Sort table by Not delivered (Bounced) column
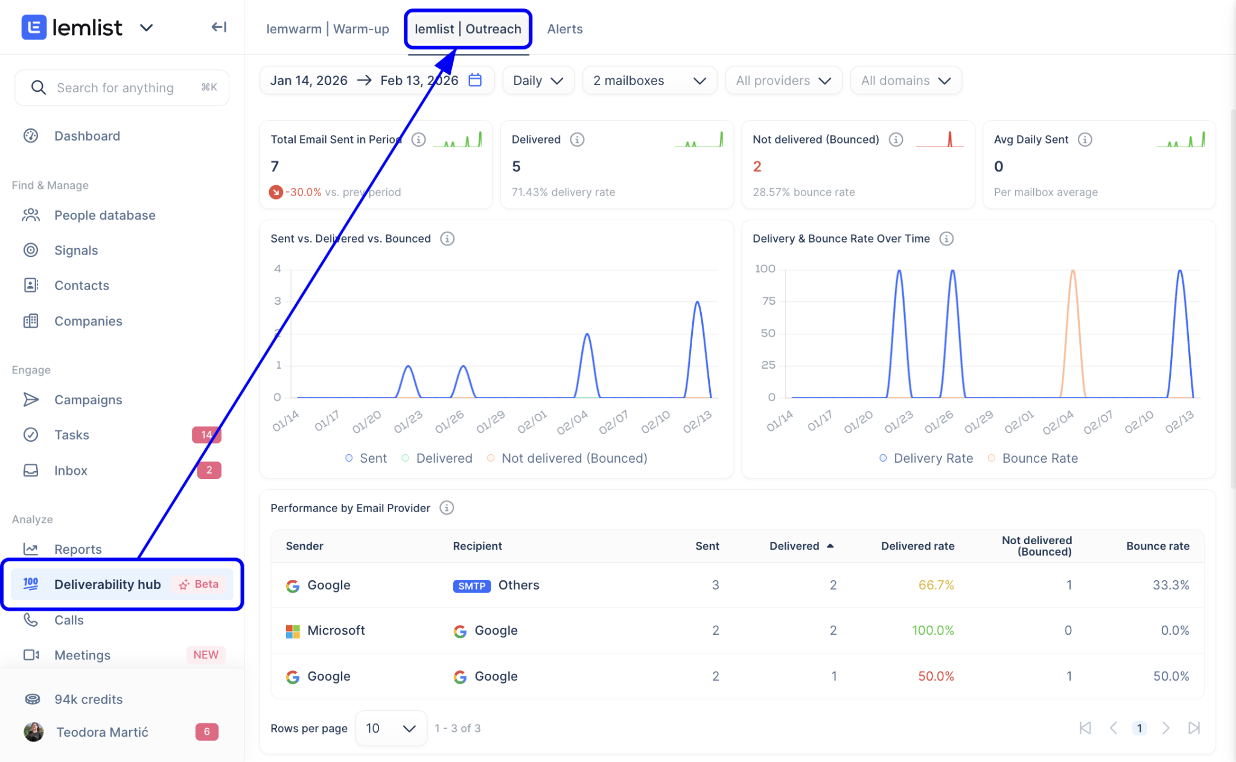 [x=1037, y=546]
